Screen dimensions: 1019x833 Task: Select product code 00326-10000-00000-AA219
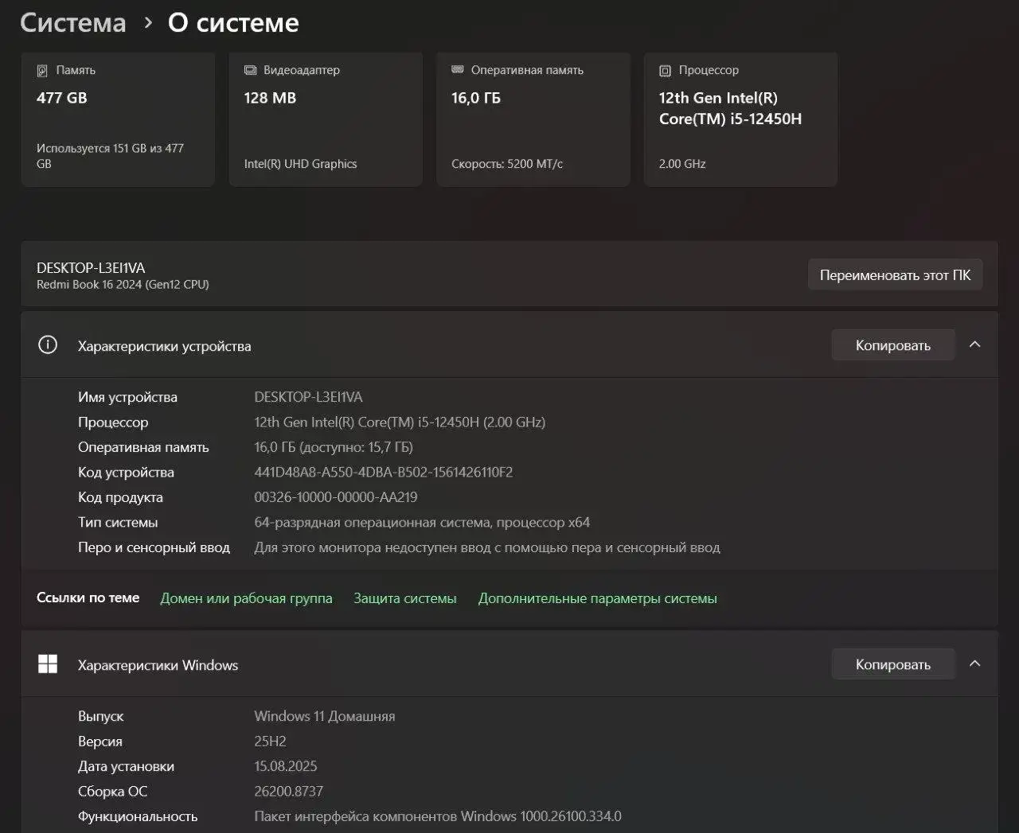tap(336, 497)
